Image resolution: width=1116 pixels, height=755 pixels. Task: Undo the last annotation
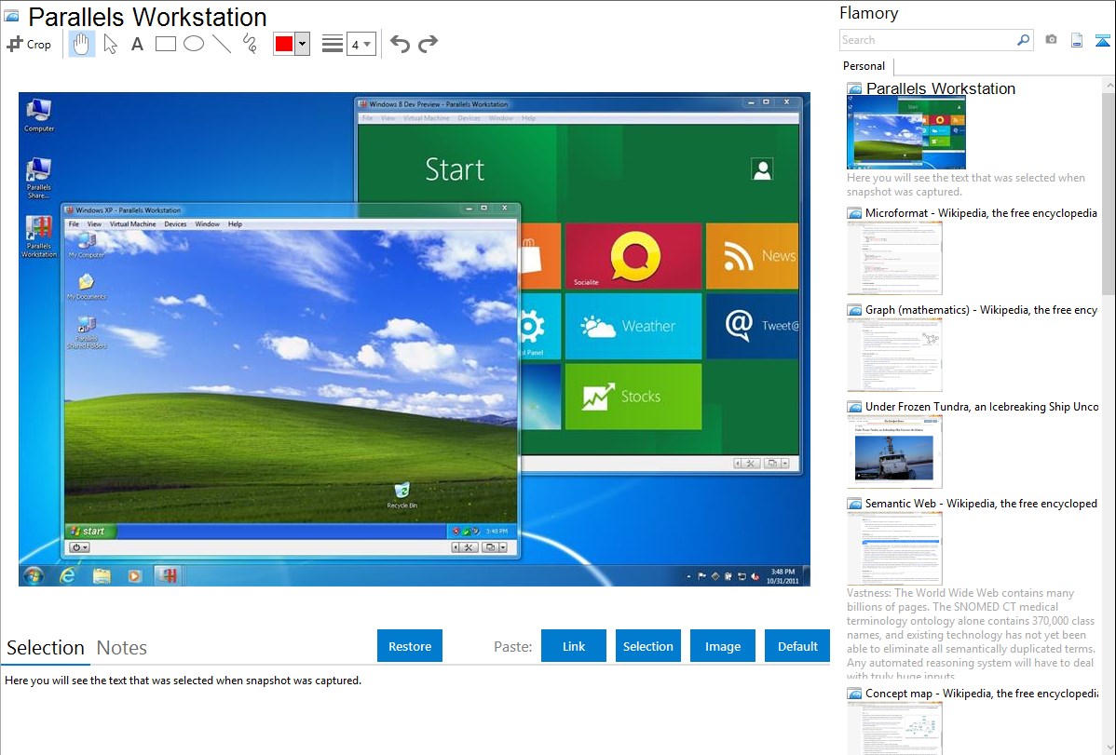pos(400,44)
